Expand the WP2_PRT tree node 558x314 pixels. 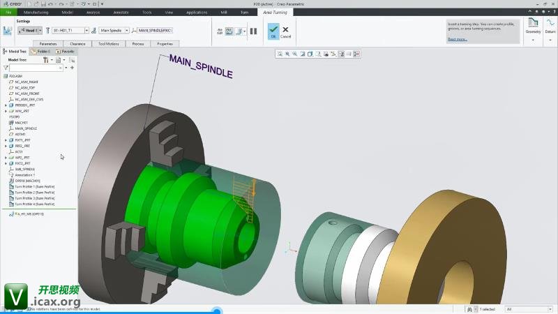6,158
